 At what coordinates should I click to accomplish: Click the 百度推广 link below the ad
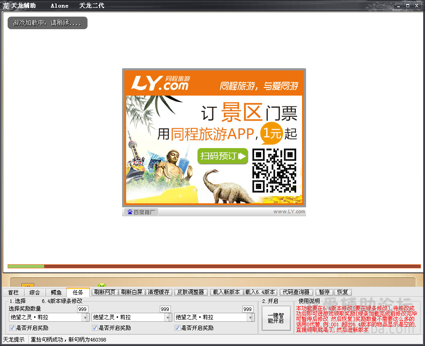click(x=141, y=212)
